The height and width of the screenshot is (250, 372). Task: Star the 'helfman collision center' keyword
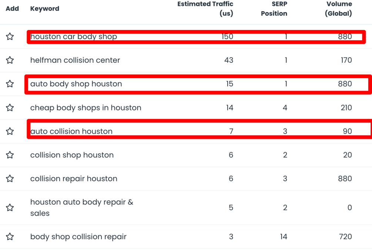(x=10, y=60)
